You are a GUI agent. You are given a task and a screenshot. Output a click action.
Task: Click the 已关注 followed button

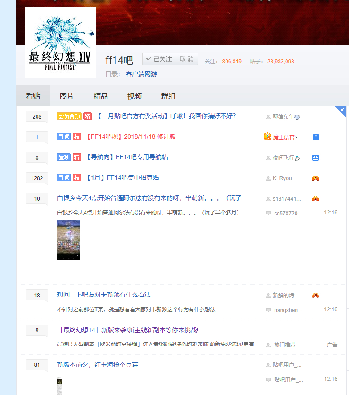[159, 59]
